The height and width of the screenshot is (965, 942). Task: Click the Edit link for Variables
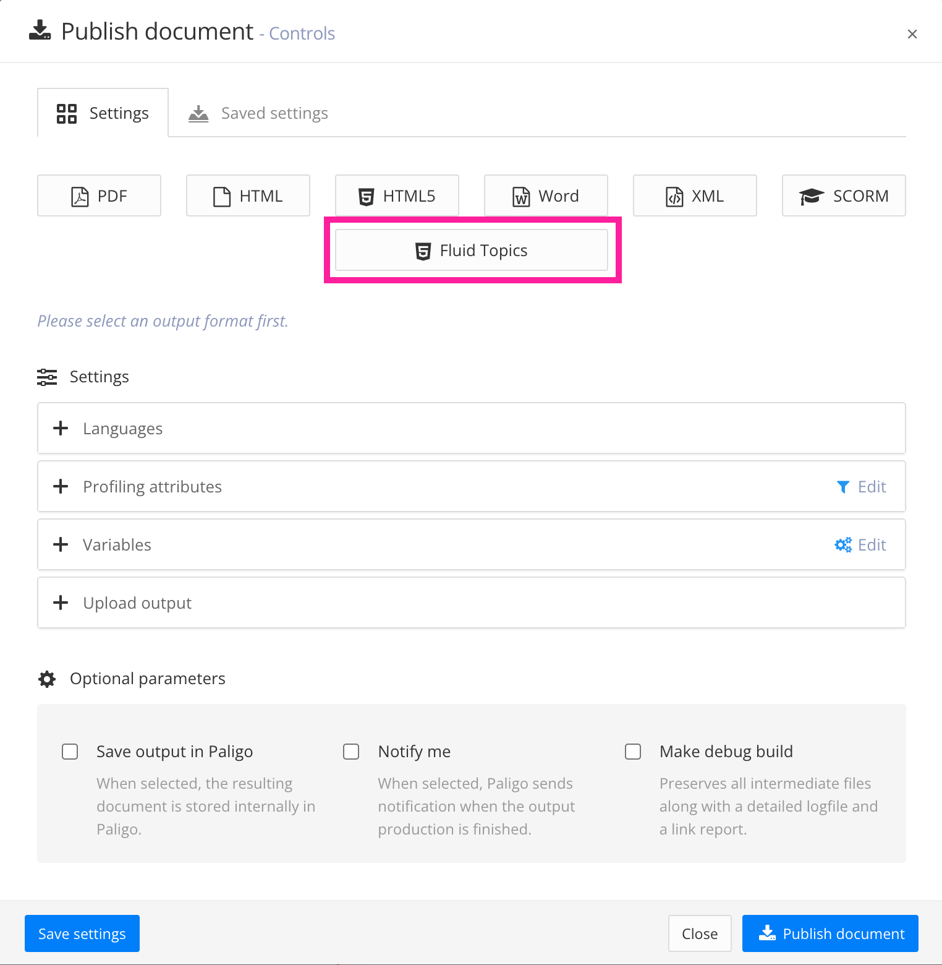pyautogui.click(x=872, y=544)
